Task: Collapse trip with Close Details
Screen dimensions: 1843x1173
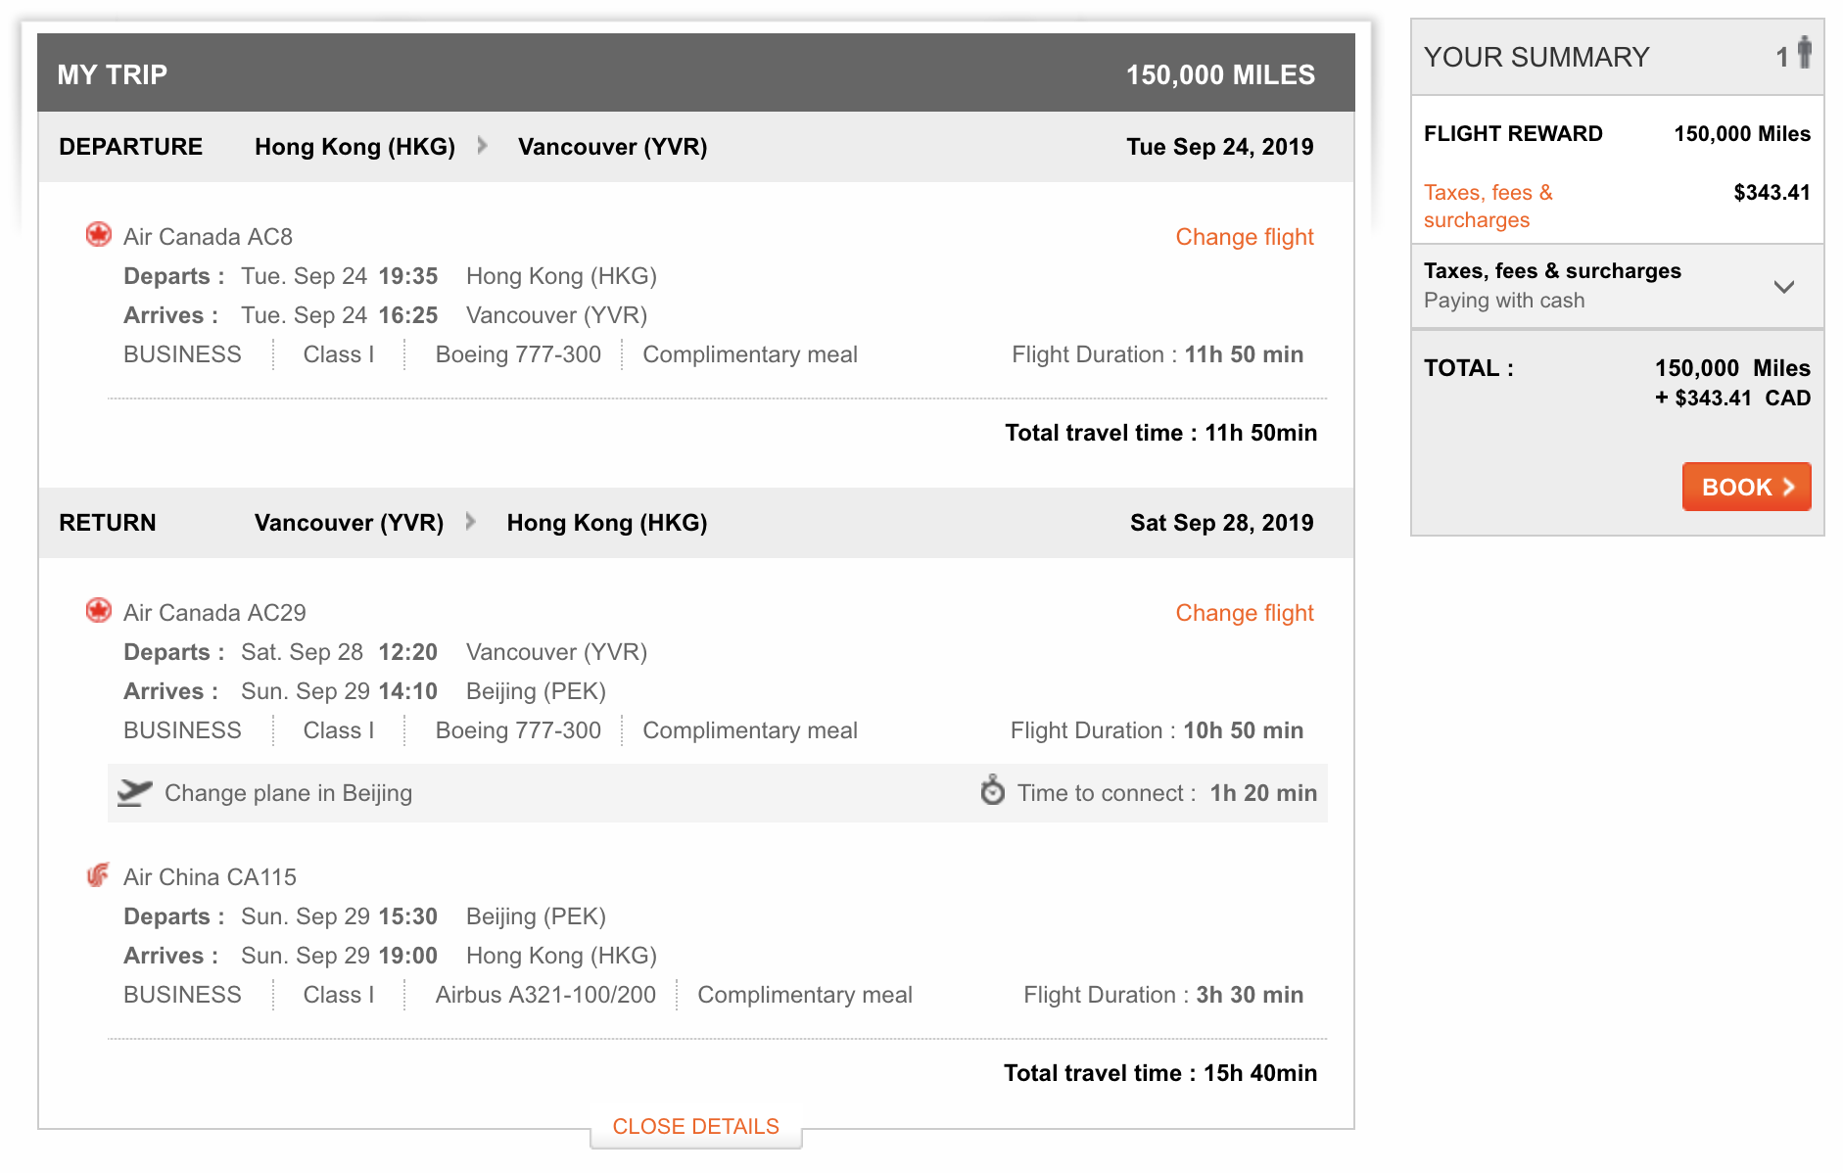Action: point(695,1126)
